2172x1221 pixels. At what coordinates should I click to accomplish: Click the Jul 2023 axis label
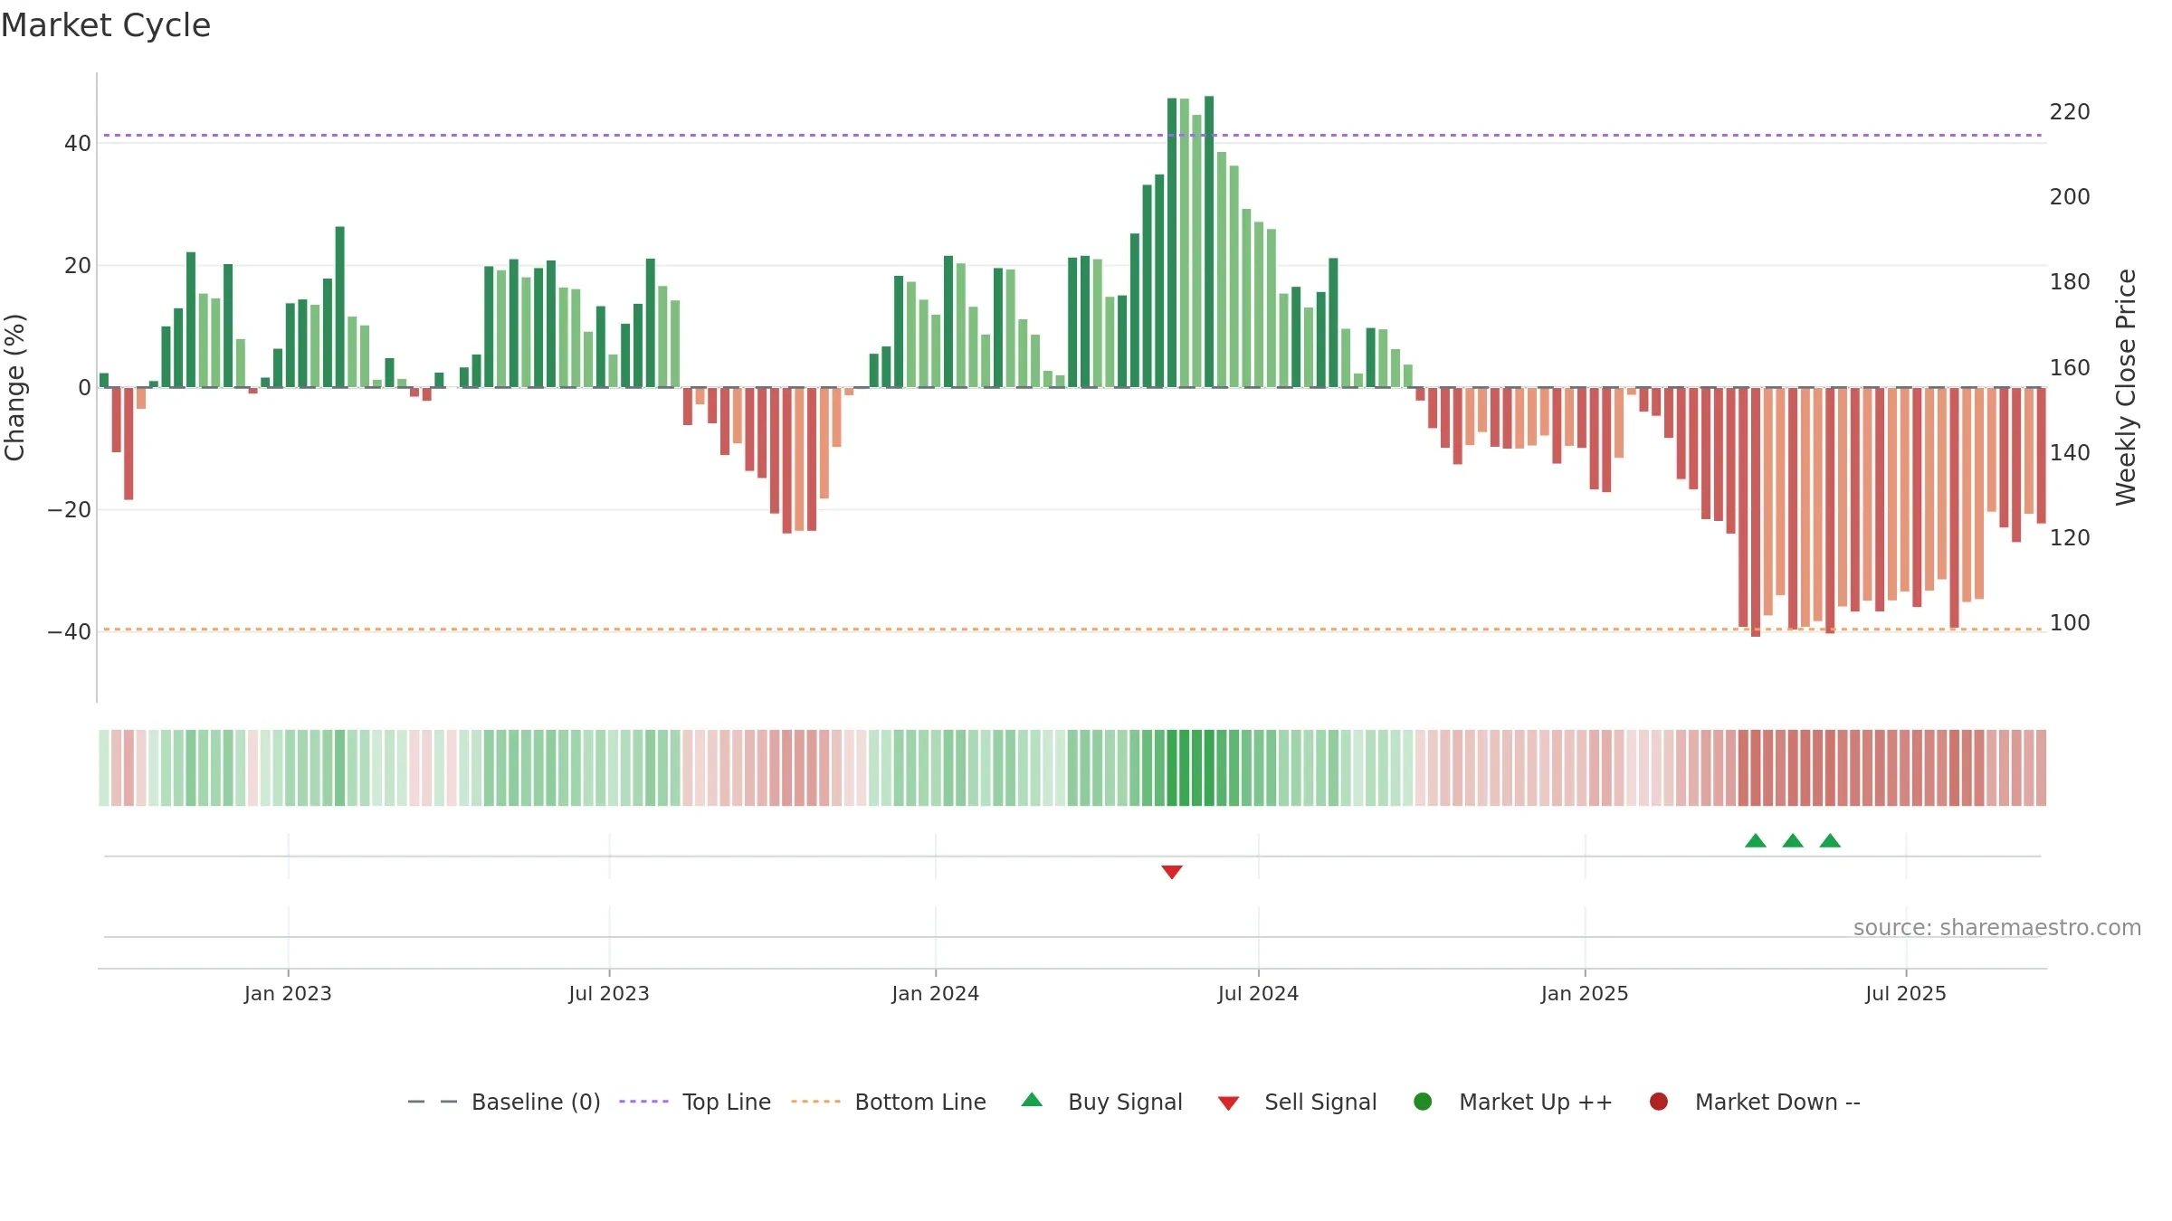pos(609,993)
